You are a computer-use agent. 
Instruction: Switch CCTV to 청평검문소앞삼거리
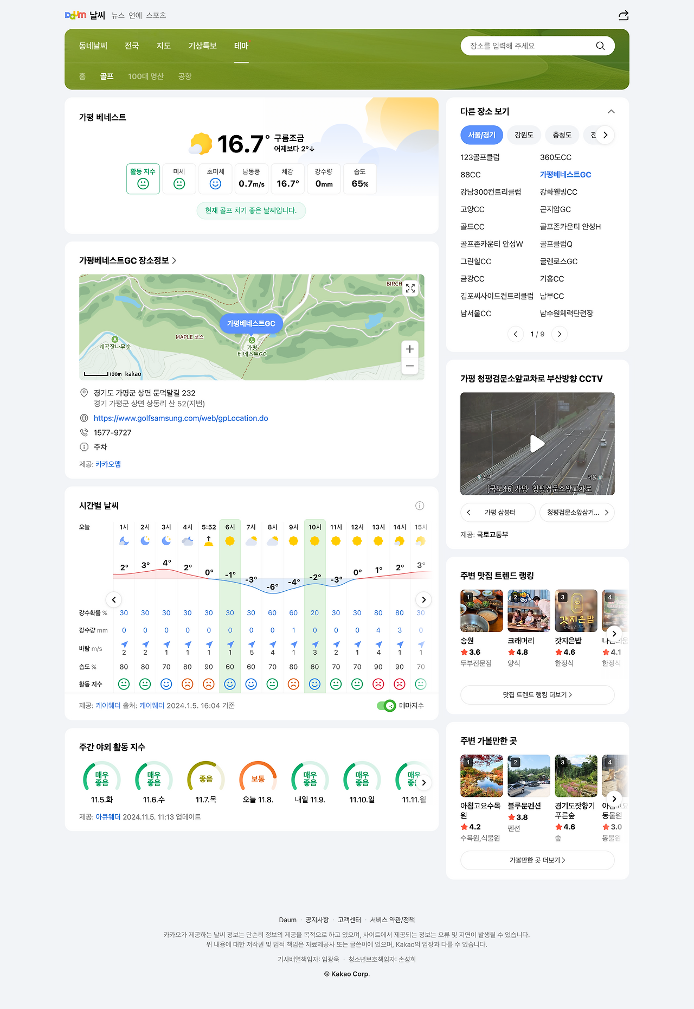pyautogui.click(x=577, y=513)
